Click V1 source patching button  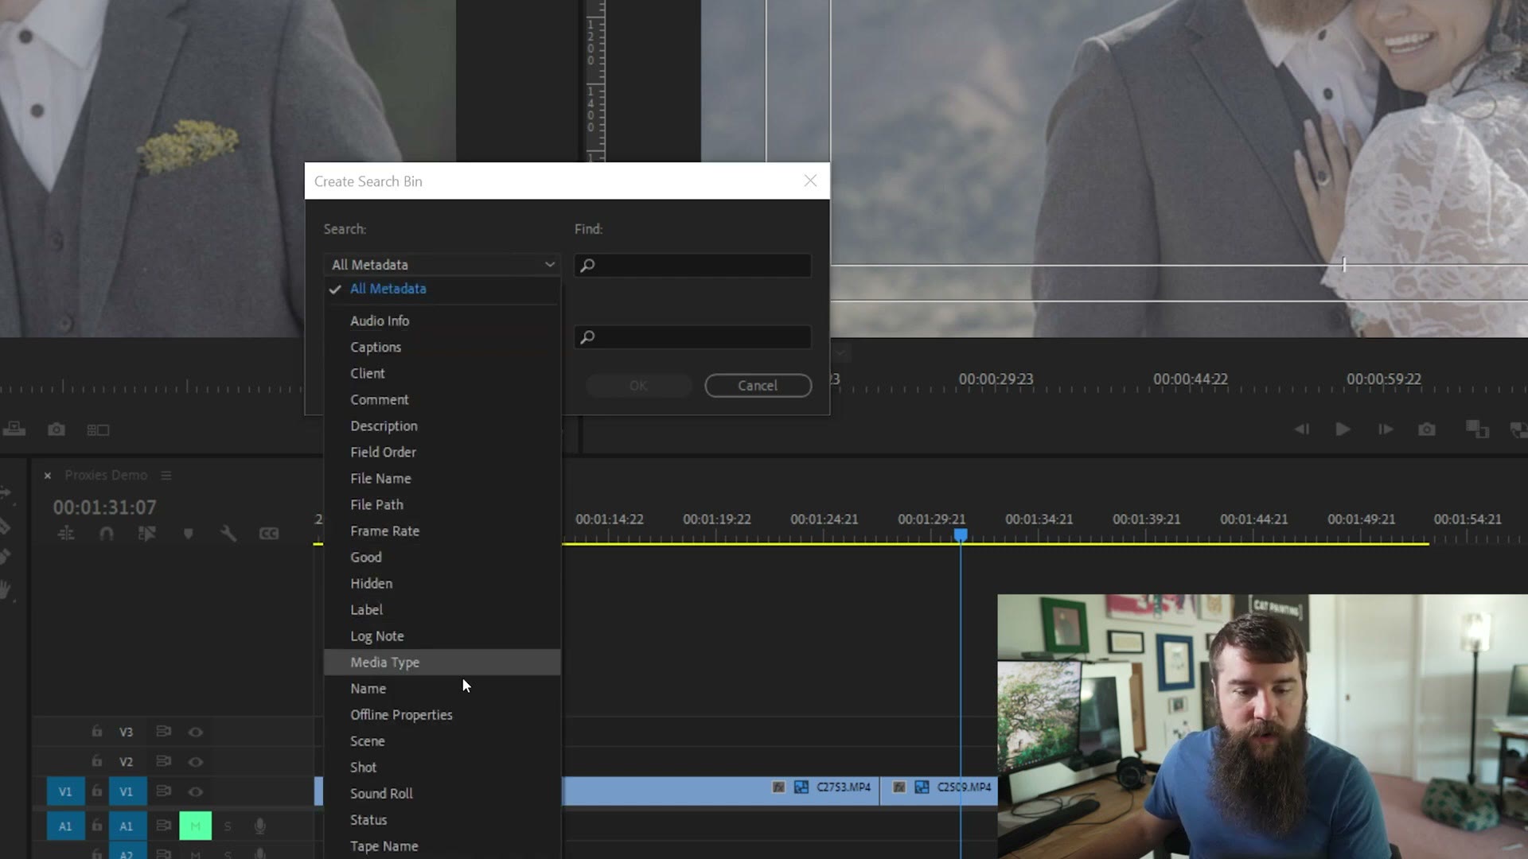[x=65, y=792]
